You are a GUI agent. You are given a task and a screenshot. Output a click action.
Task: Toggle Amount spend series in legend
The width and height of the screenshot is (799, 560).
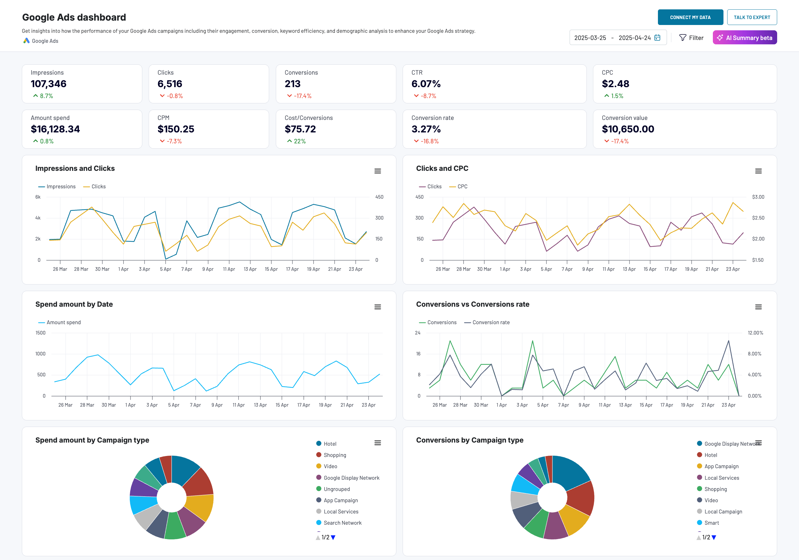pyautogui.click(x=60, y=323)
